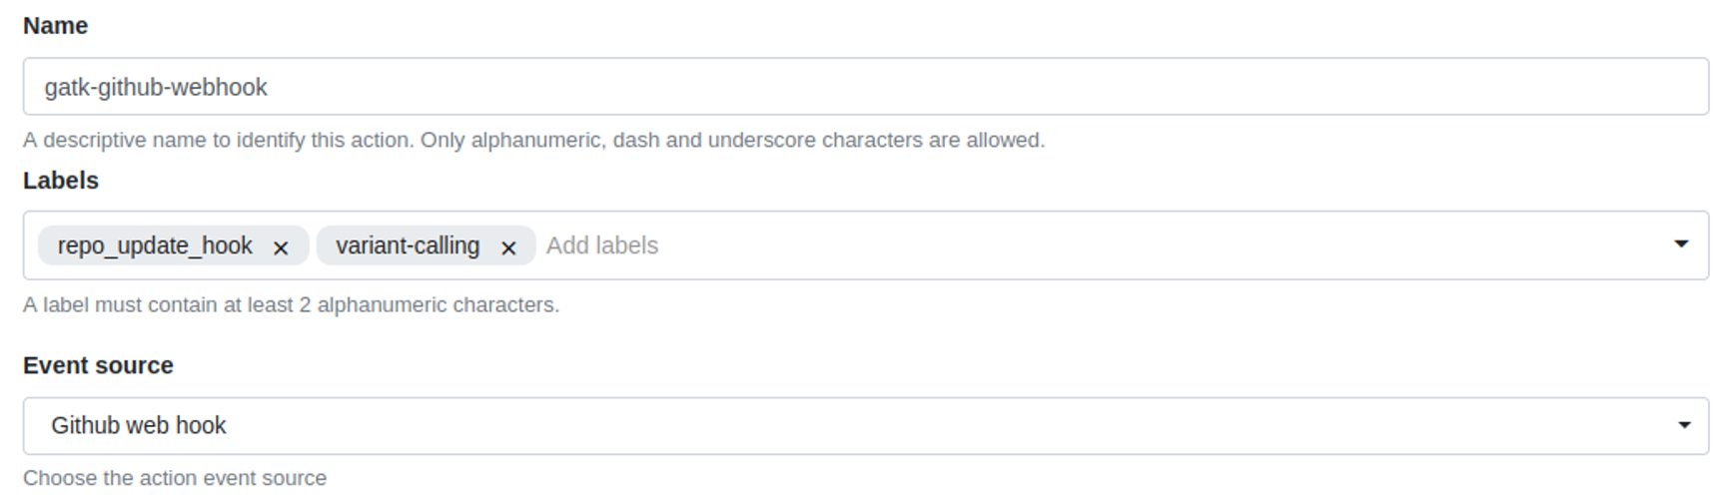Viewport: 1734px width, 498px height.
Task: Expand the Labels dropdown arrow
Action: click(x=1681, y=245)
